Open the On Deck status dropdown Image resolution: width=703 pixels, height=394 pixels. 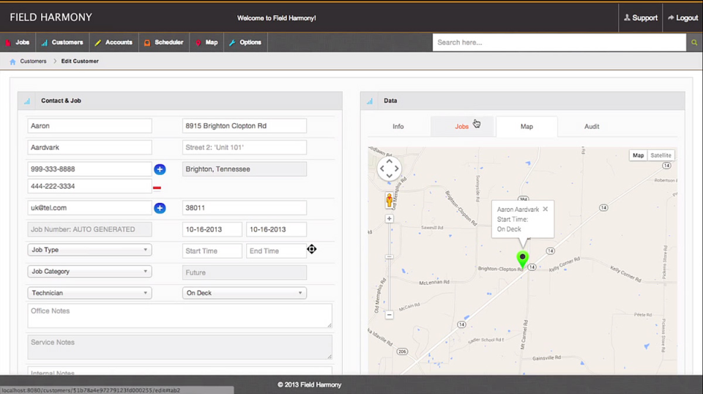pyautogui.click(x=245, y=293)
